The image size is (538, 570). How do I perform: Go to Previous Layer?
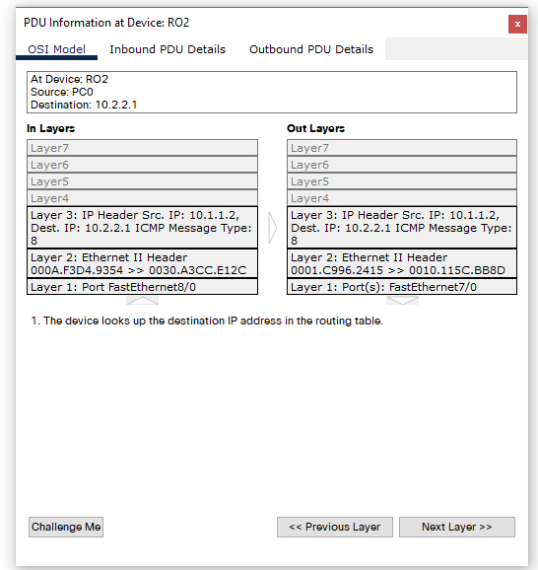[335, 527]
